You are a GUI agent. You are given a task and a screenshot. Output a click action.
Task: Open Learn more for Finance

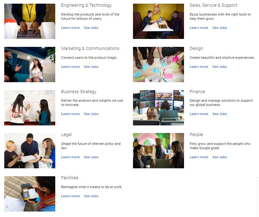[199, 114]
